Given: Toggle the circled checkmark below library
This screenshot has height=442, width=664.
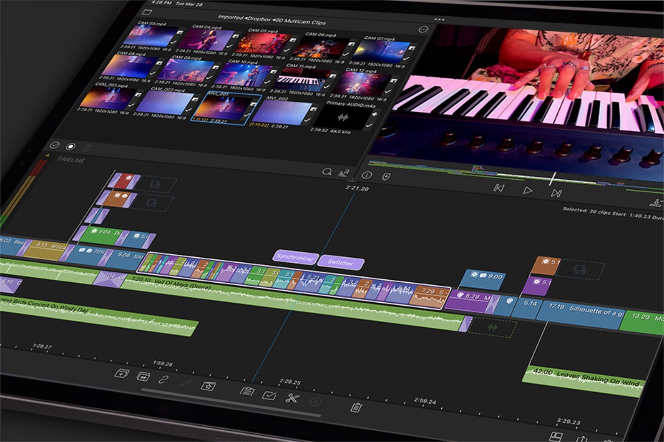Looking at the screenshot, I should 55,145.
